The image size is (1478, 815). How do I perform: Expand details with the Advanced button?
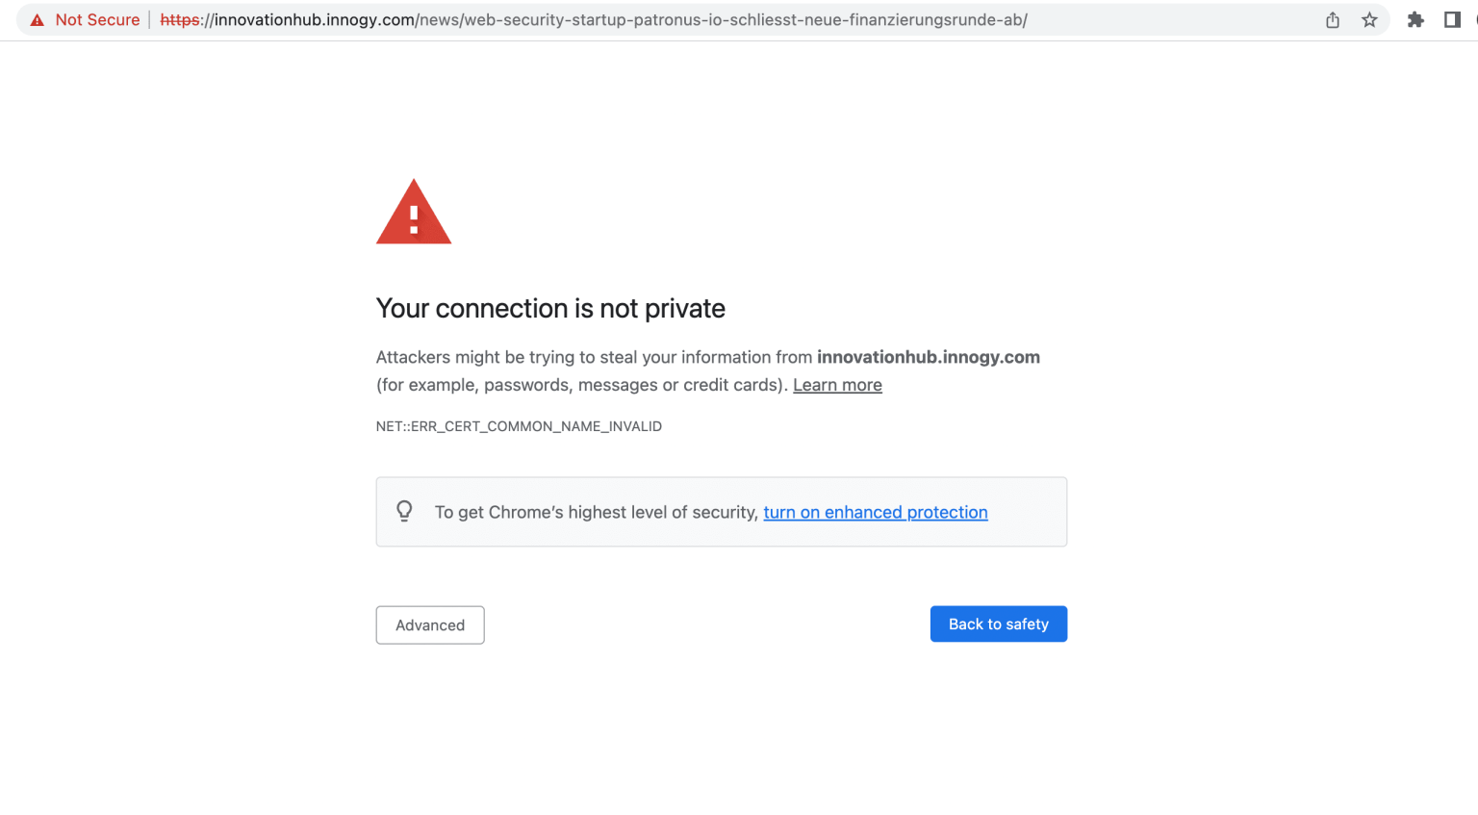[x=430, y=625]
